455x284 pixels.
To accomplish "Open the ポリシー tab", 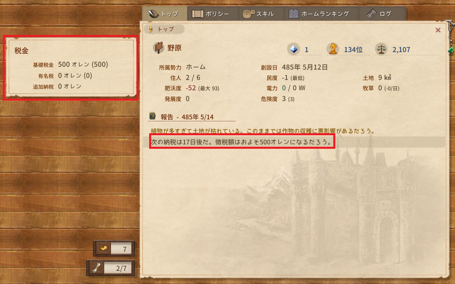I will pos(212,14).
